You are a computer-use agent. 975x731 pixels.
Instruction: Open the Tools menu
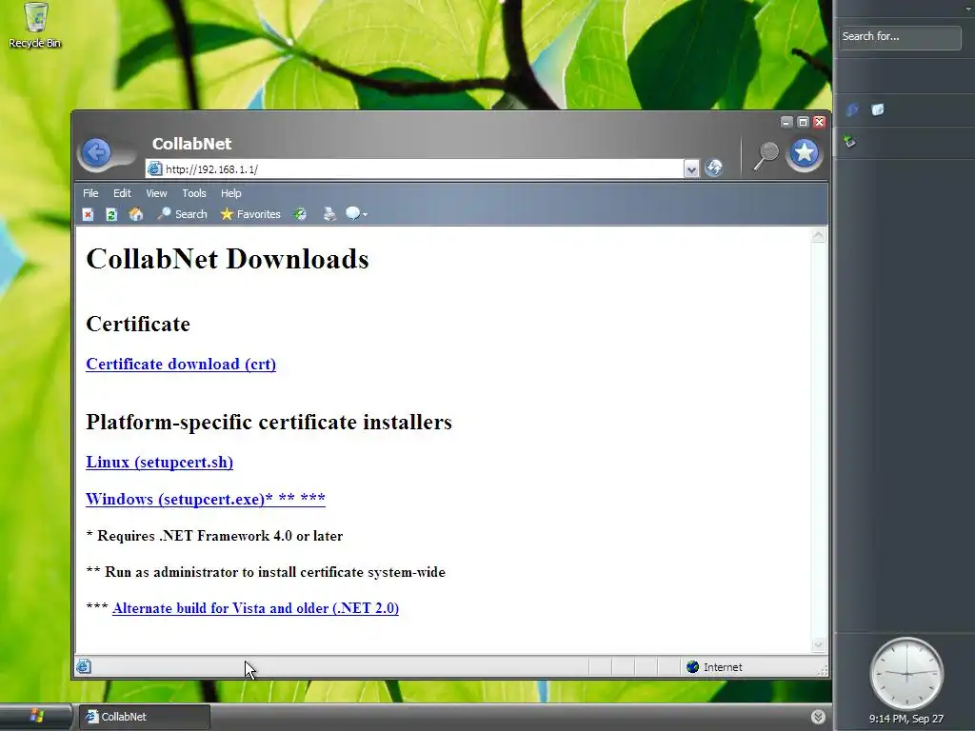click(194, 193)
